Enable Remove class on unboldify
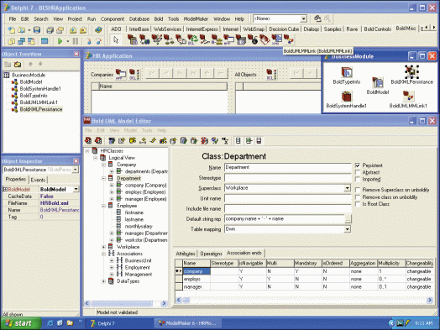 (358, 197)
